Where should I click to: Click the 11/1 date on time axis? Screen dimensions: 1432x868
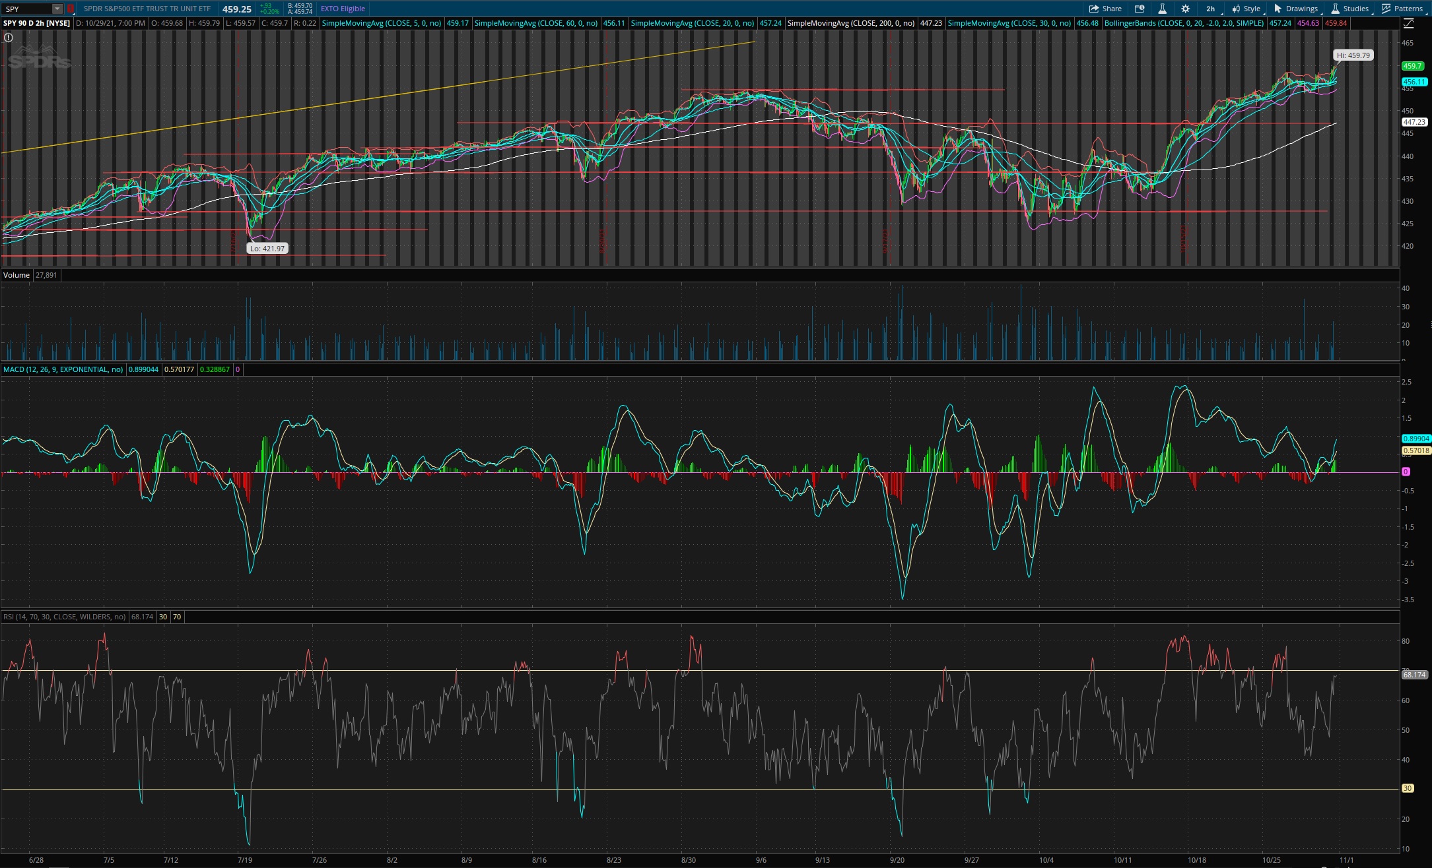point(1346,860)
